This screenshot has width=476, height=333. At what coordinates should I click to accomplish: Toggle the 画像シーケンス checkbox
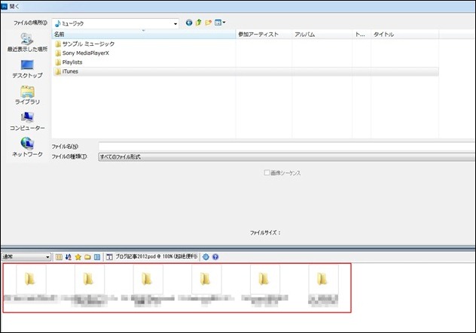click(267, 173)
